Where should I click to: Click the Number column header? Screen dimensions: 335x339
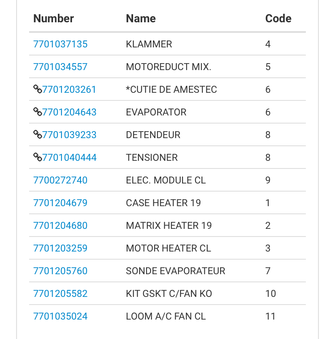coord(53,19)
